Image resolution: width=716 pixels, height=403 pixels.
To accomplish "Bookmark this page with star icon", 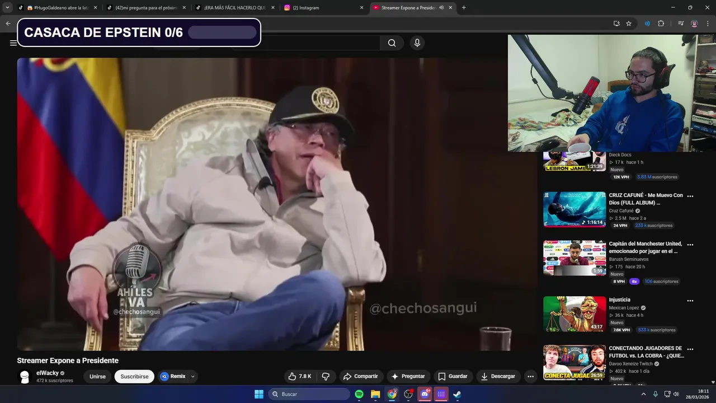I will click(x=629, y=24).
